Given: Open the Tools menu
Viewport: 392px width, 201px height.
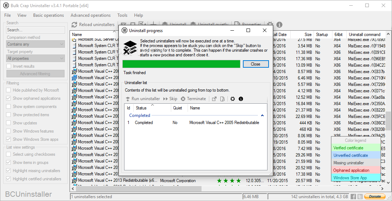Looking at the screenshot, I should tap(122, 15).
